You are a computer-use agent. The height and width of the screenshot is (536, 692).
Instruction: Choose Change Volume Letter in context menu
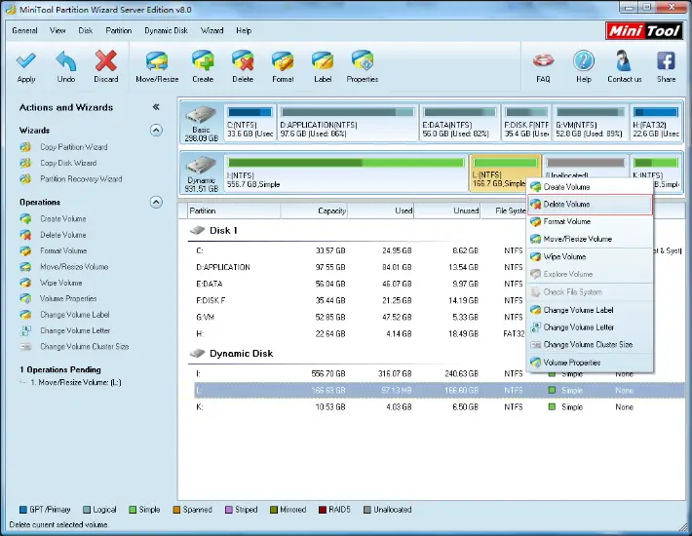590,327
